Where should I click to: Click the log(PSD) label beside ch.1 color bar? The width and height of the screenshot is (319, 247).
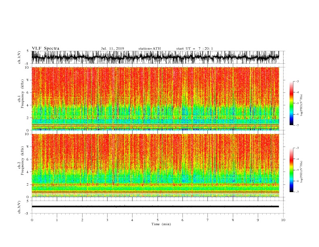point(302,105)
